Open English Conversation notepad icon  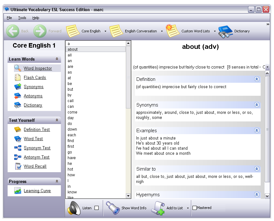click(x=116, y=31)
